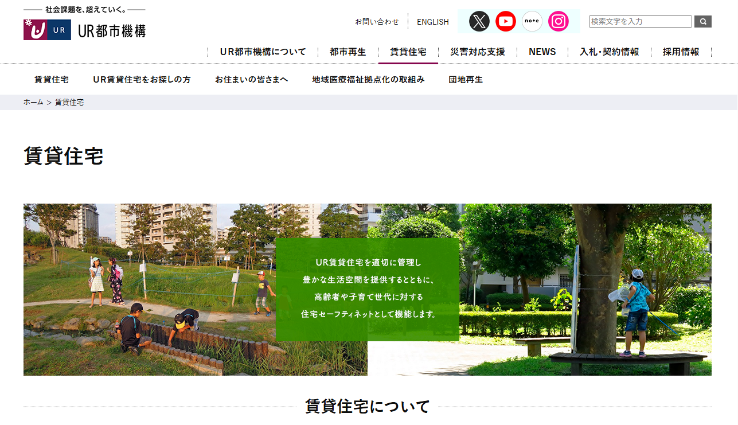Switch to ENGLISH language

tap(432, 22)
